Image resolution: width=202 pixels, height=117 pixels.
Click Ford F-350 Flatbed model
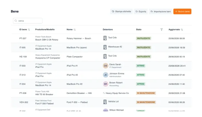[x=44, y=104]
